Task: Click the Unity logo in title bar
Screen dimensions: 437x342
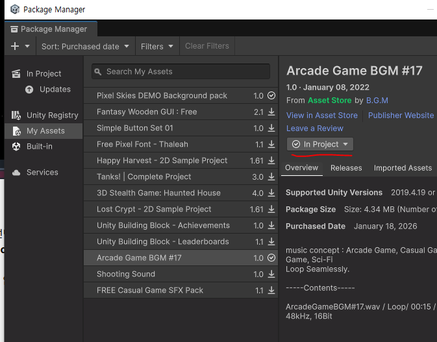Action: pyautogui.click(x=15, y=9)
